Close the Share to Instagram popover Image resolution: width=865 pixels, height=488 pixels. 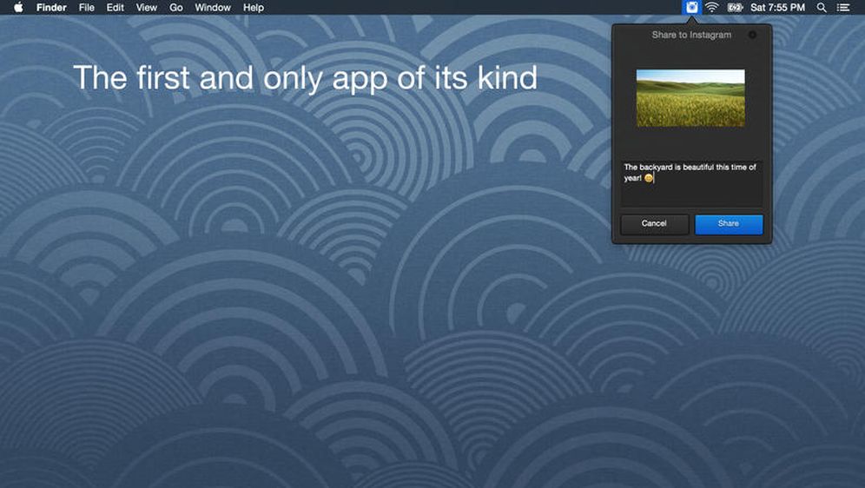pyautogui.click(x=752, y=35)
